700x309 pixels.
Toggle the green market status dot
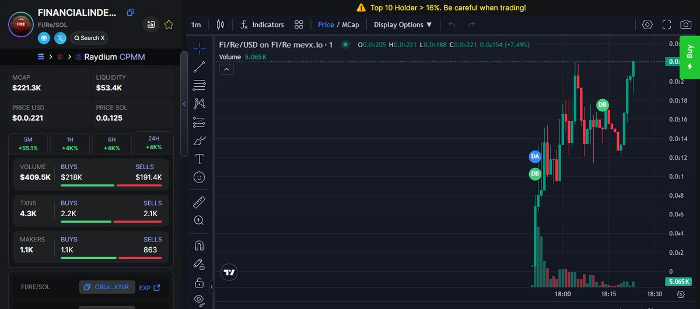tap(345, 45)
